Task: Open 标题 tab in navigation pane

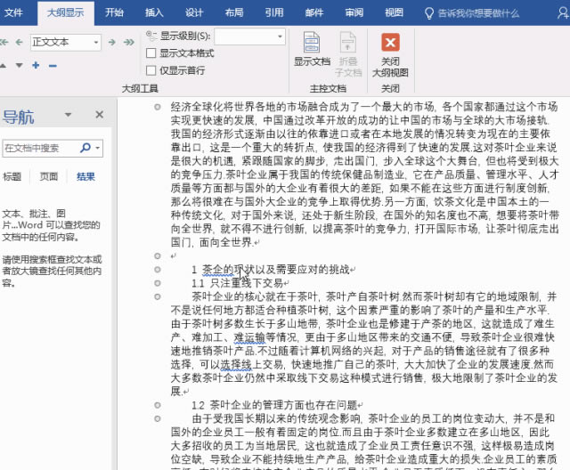Action: (12, 176)
